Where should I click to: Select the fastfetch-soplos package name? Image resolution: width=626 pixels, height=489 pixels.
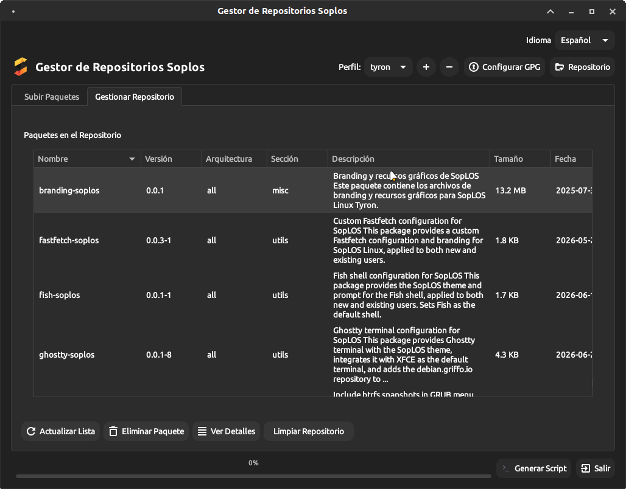point(69,240)
